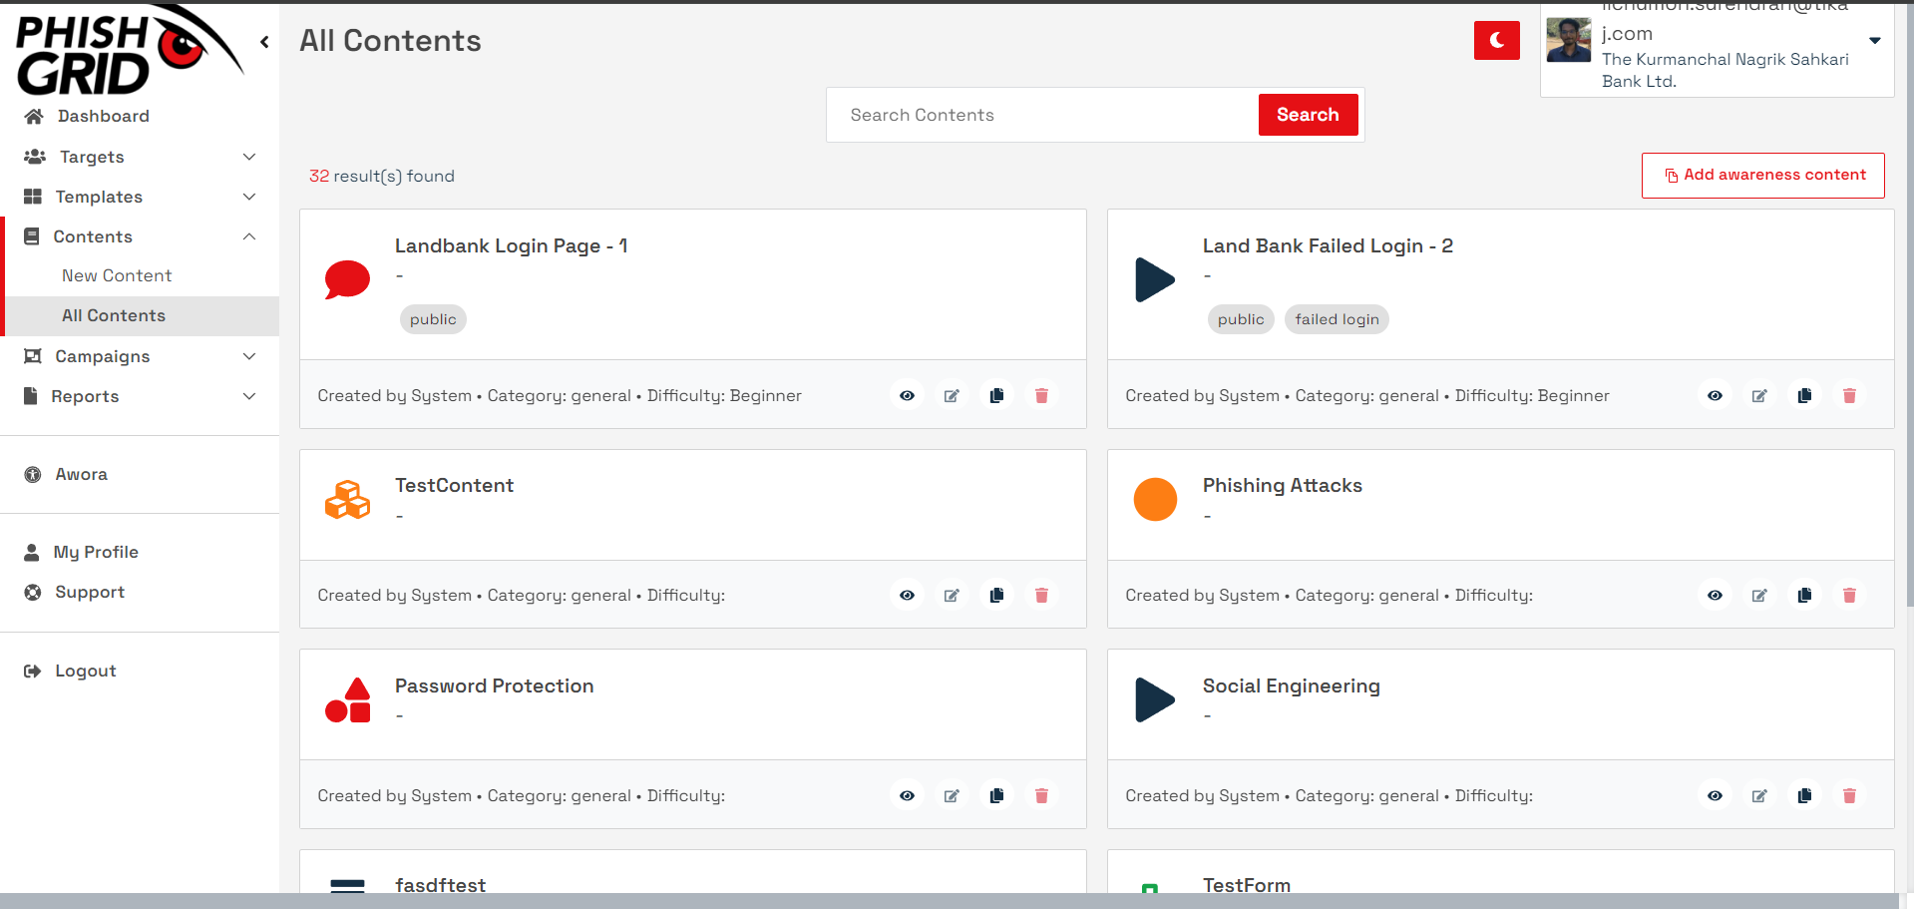Edit the Password Protection content

(951, 795)
